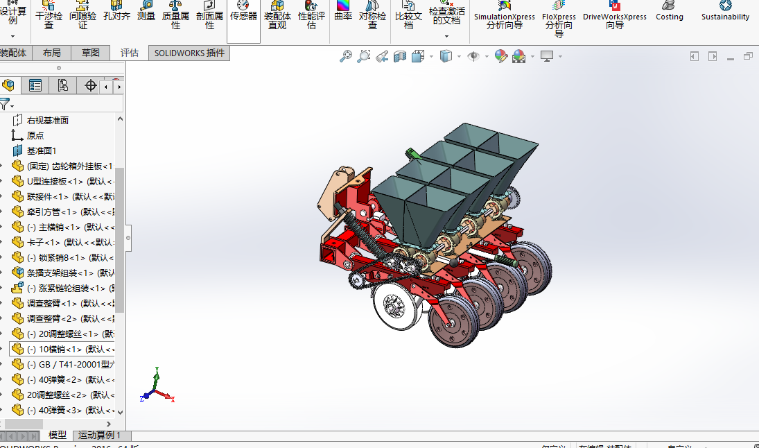This screenshot has height=448, width=759.
Task: Switch to the Layout (布局) tab
Action: pos(52,53)
